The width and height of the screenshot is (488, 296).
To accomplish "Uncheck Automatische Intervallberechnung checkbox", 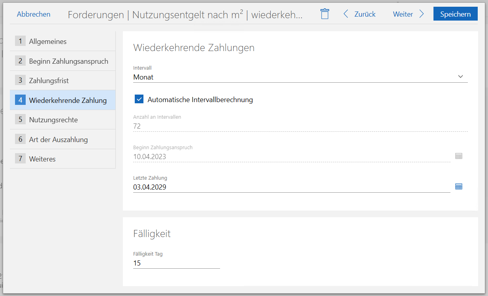I will point(139,99).
